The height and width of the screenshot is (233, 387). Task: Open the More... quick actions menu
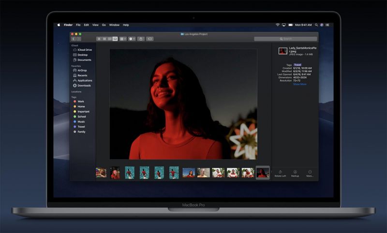(310, 174)
